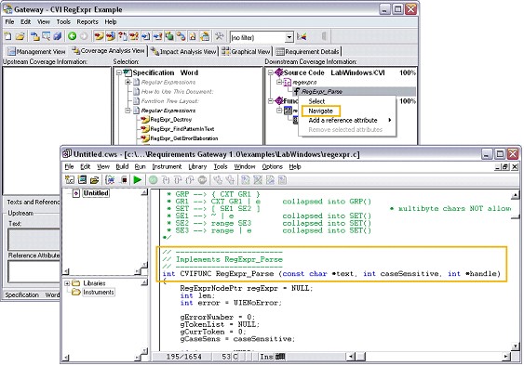Select RegExpr_Parse in Downstream Coverage tree
Viewport: 524px width, 366px height.
click(321, 91)
